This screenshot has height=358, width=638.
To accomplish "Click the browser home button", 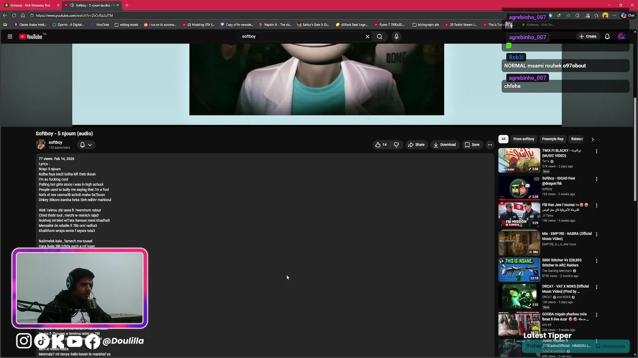I will pyautogui.click(x=22, y=15).
